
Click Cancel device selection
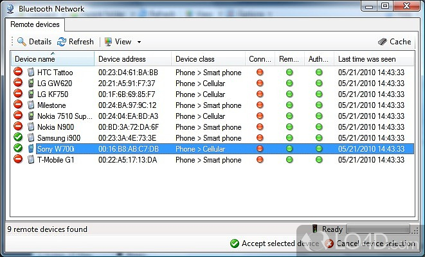[x=370, y=244]
